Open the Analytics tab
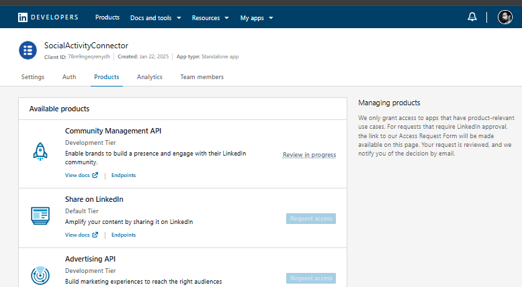Screen dimensions: 522x287 point(150,77)
